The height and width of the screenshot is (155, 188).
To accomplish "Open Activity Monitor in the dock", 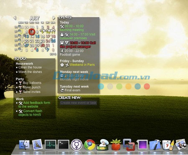I will [50, 145].
